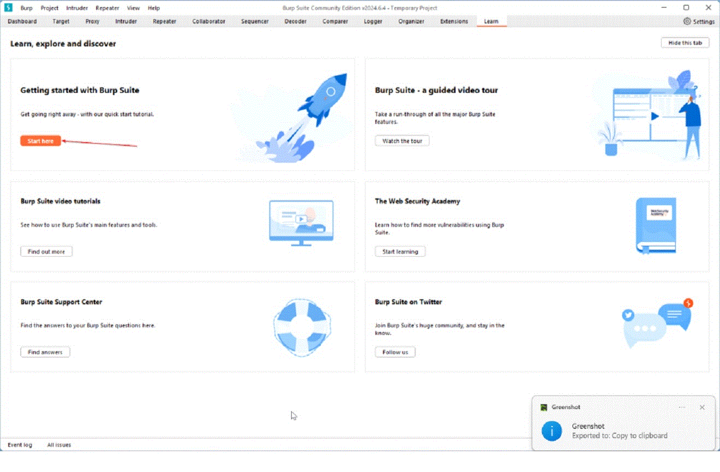Click the lifebuoy Support Center illustration
This screenshot has height=472, width=720.
point(302,327)
